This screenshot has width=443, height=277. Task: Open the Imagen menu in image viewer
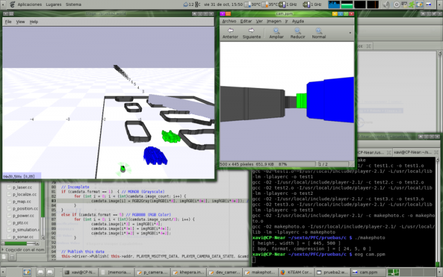click(273, 21)
